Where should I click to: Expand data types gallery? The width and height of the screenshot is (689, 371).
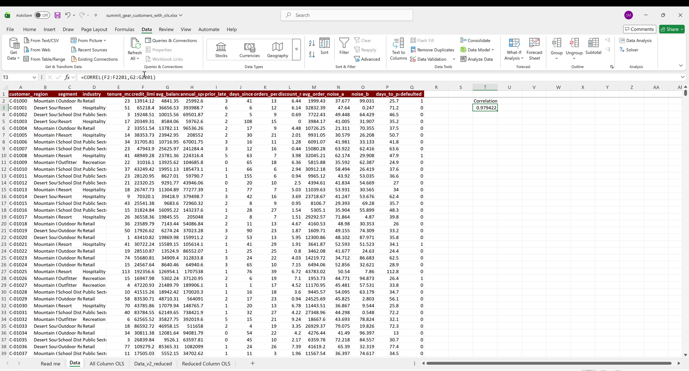(x=296, y=49)
